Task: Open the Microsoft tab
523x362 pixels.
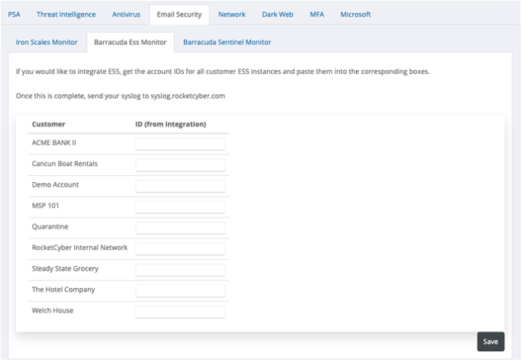Action: (x=356, y=14)
